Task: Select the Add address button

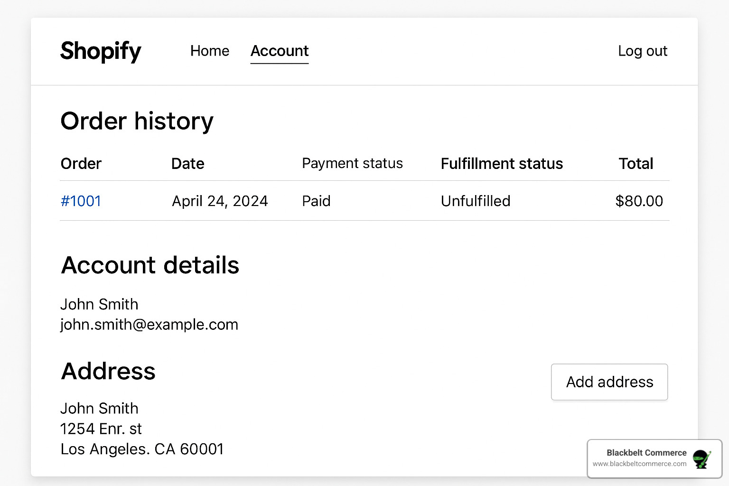Action: coord(609,382)
